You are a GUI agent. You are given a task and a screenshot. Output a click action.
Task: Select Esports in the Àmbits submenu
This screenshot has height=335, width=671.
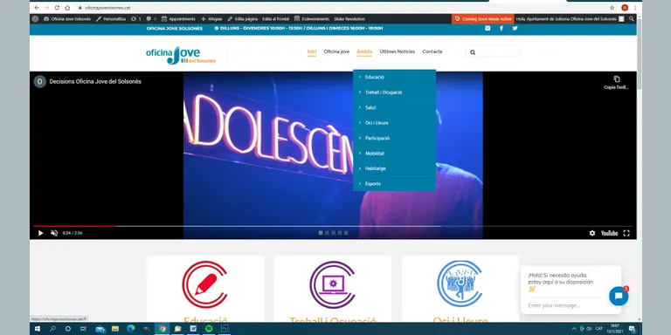point(394,184)
